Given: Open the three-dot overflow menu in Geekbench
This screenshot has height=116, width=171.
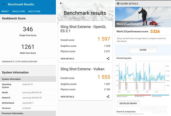Looking at the screenshot, I should (x=53, y=4).
